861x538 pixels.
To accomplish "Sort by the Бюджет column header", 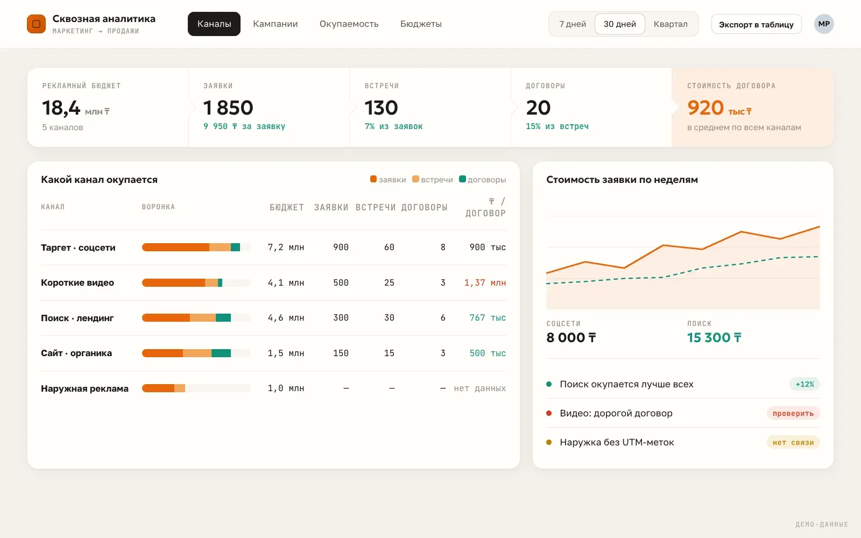I will click(287, 207).
